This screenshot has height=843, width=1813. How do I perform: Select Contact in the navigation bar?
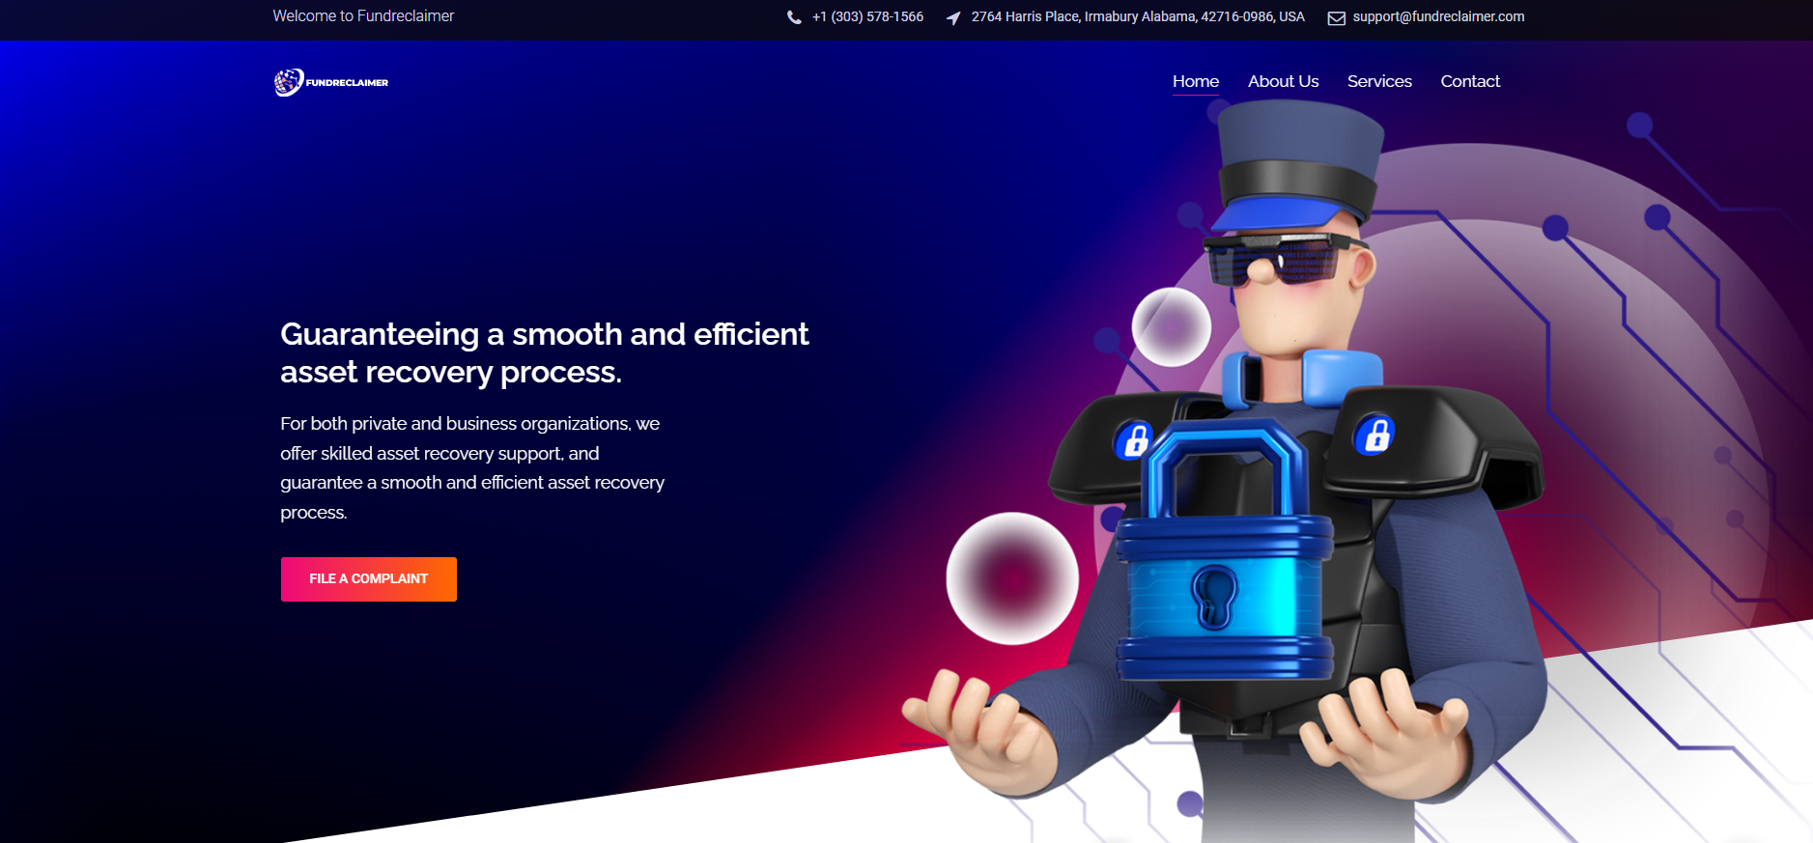[x=1470, y=81]
